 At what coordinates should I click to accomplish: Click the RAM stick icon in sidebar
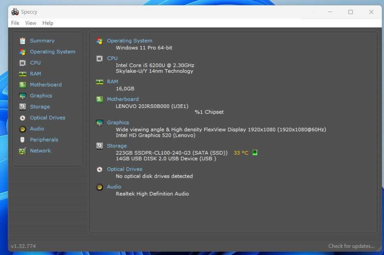23,74
